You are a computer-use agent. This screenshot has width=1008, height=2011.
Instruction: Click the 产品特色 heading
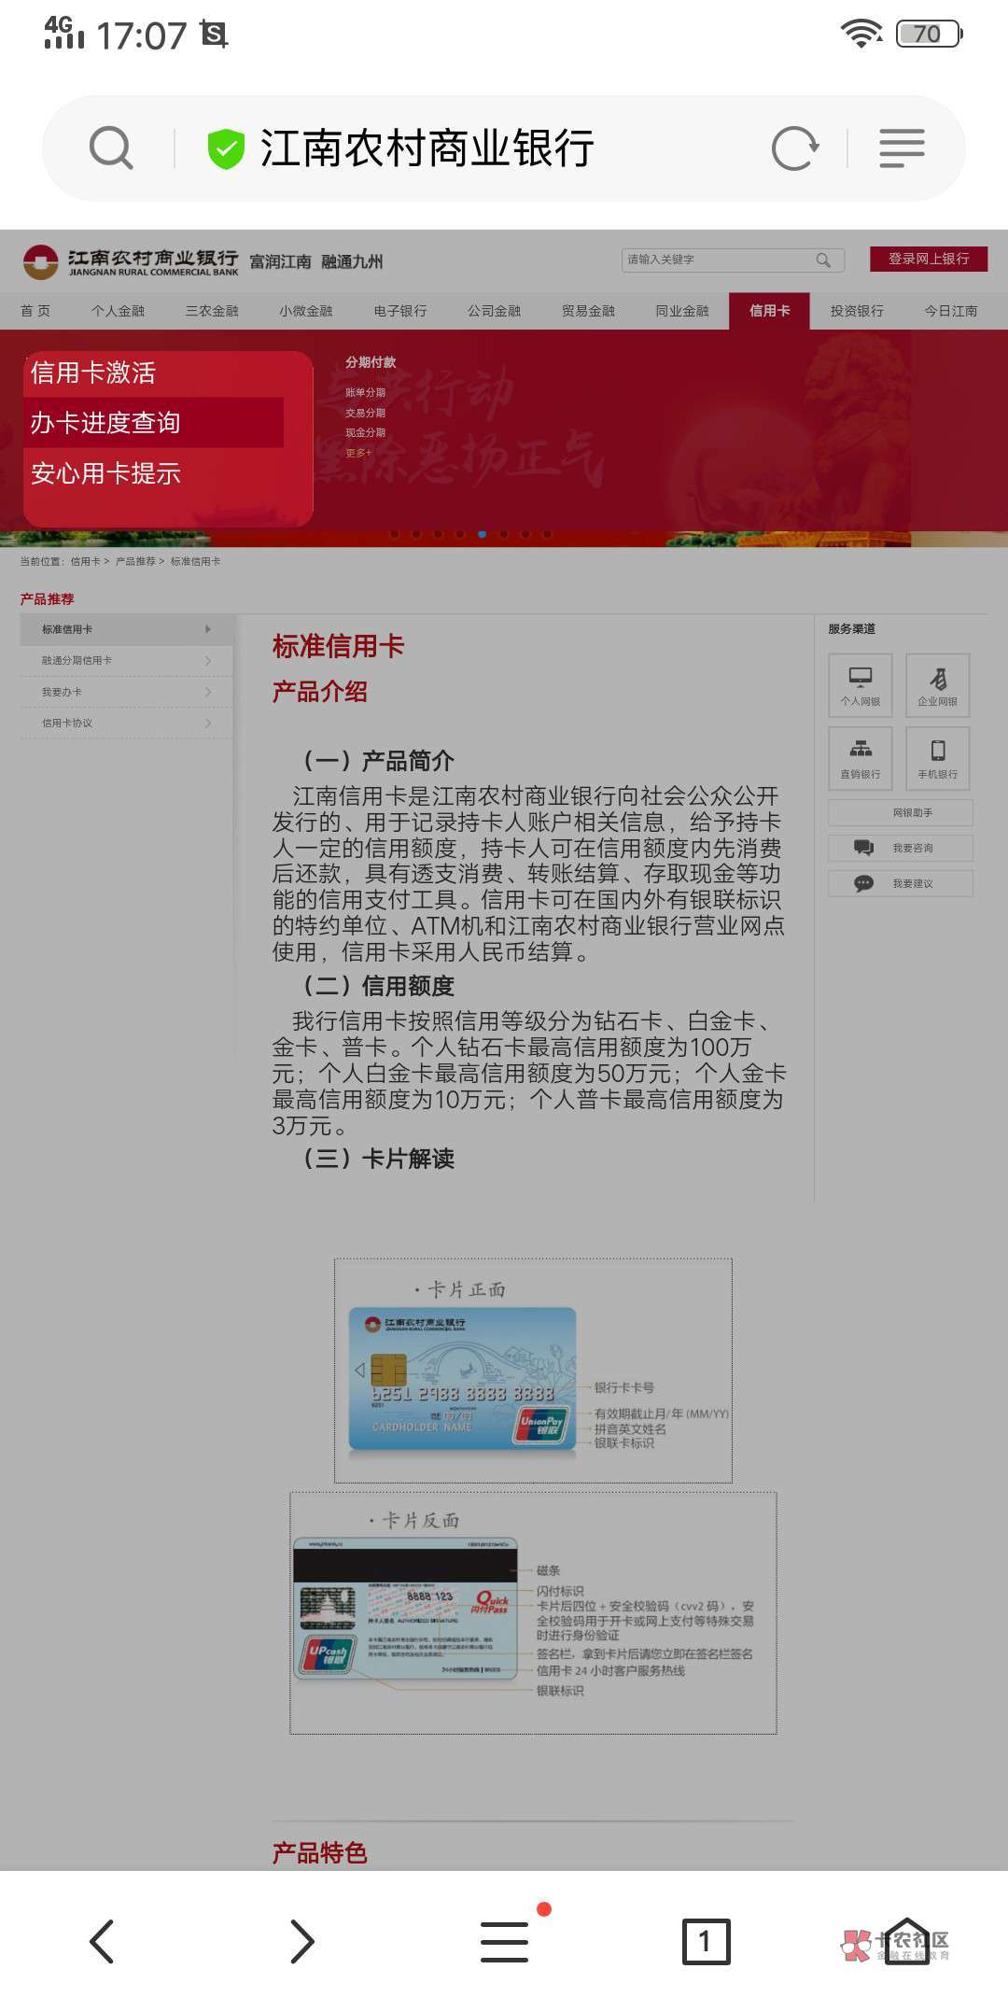(319, 1852)
